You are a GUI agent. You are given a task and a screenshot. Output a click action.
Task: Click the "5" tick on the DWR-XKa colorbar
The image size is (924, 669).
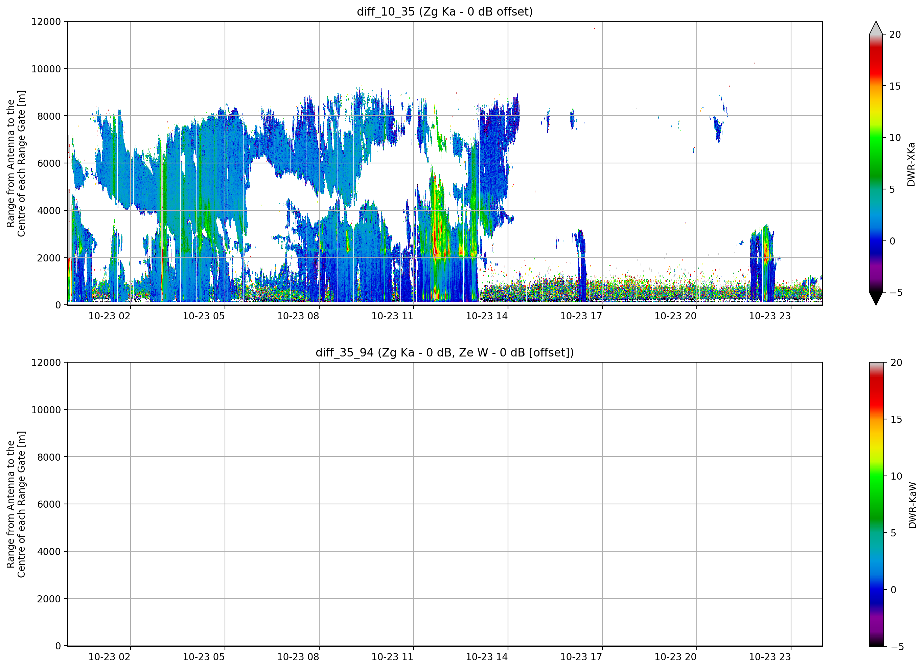pos(892,189)
